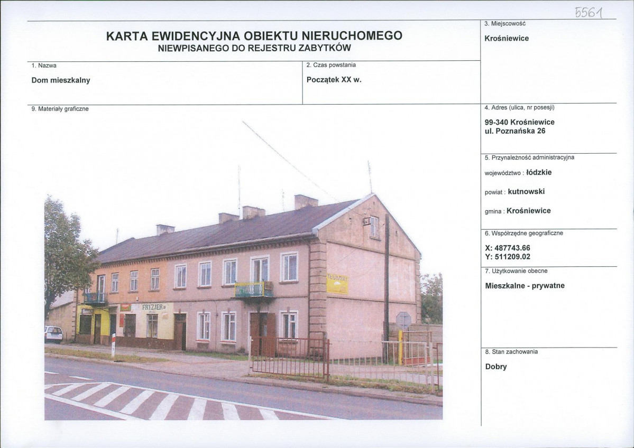This screenshot has width=634, height=448.
Task: Click the address line '99-340 Krośniewice'
Action: (x=520, y=122)
